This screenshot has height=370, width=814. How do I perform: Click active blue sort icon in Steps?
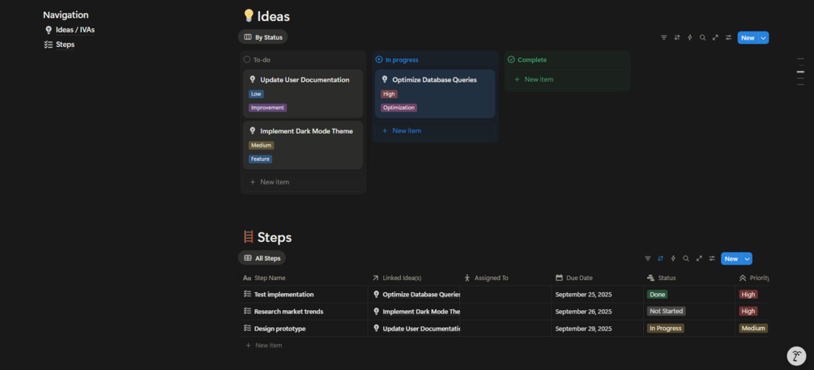click(x=660, y=258)
